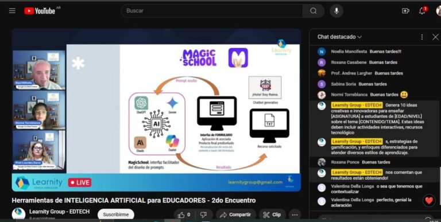Click Valentina Della Longa's avatar beside 'o sea'
The height and width of the screenshot is (222, 441).
pyautogui.click(x=322, y=188)
